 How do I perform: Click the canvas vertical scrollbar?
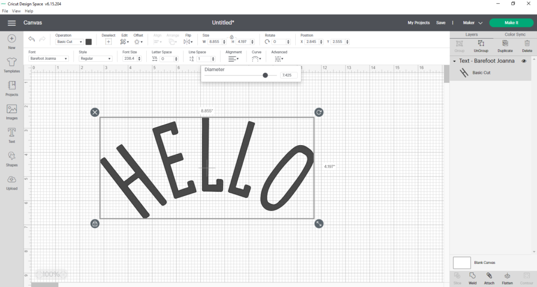(x=447, y=74)
